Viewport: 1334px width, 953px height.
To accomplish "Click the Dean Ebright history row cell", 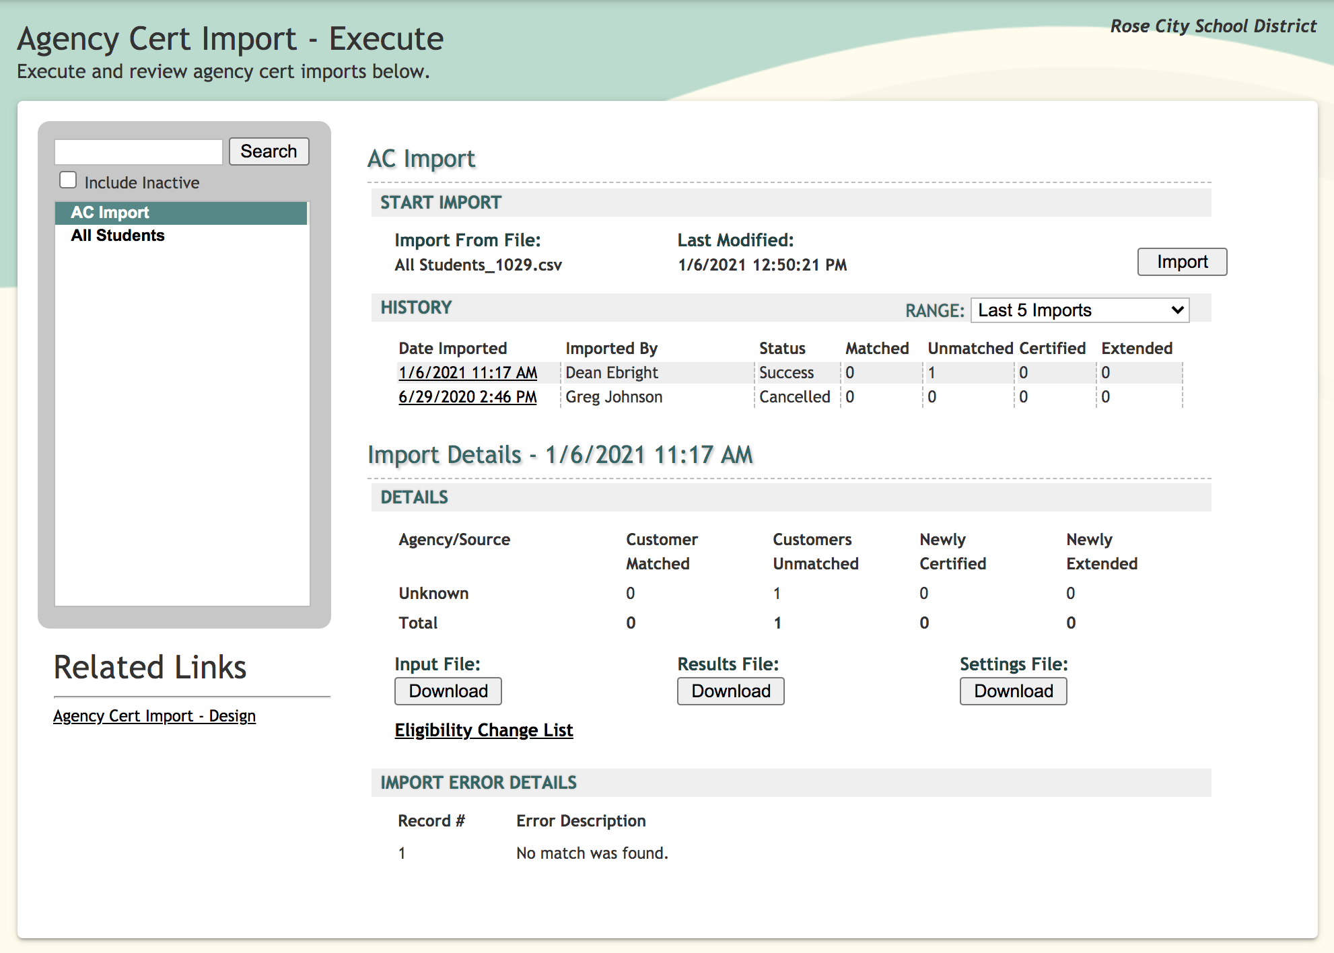I will click(x=612, y=373).
